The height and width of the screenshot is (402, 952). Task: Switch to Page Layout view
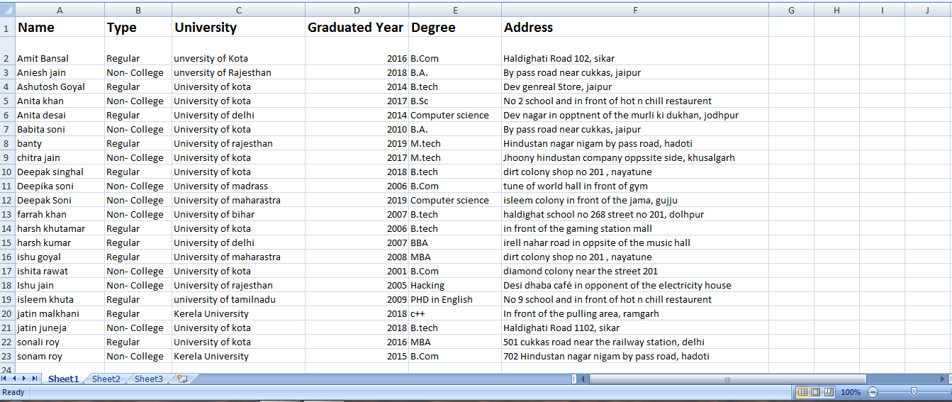tap(815, 392)
